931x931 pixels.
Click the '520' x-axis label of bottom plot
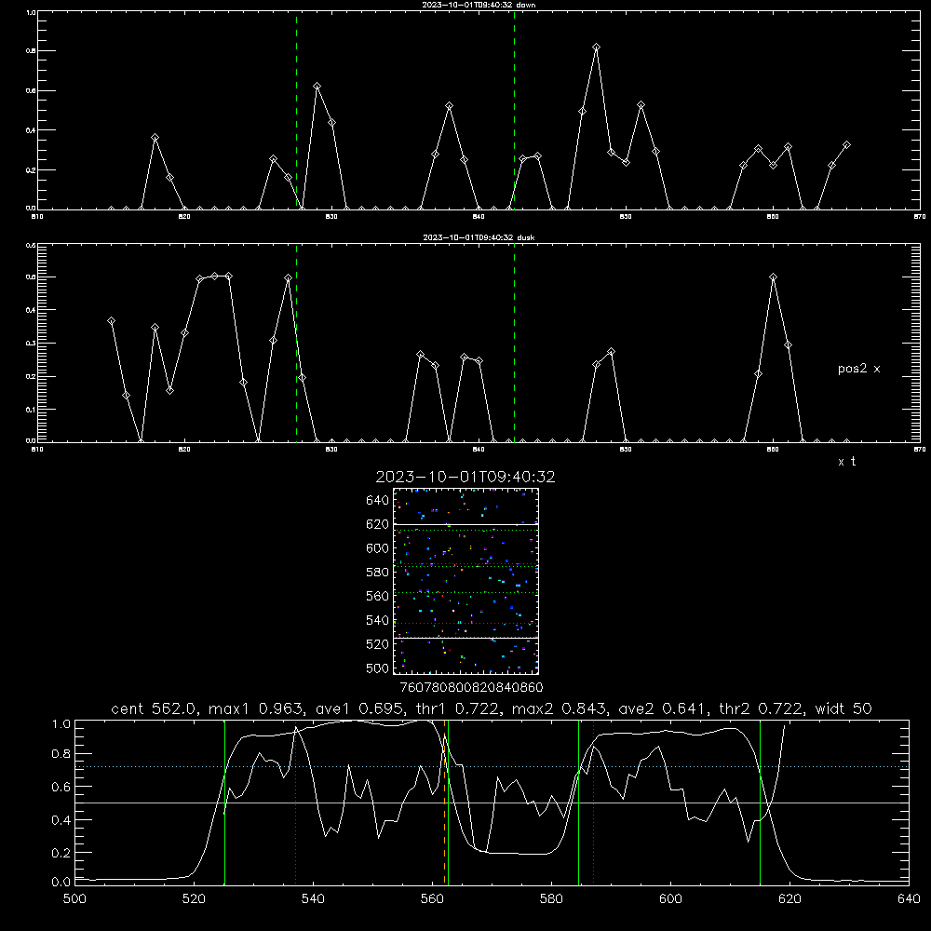click(x=194, y=899)
